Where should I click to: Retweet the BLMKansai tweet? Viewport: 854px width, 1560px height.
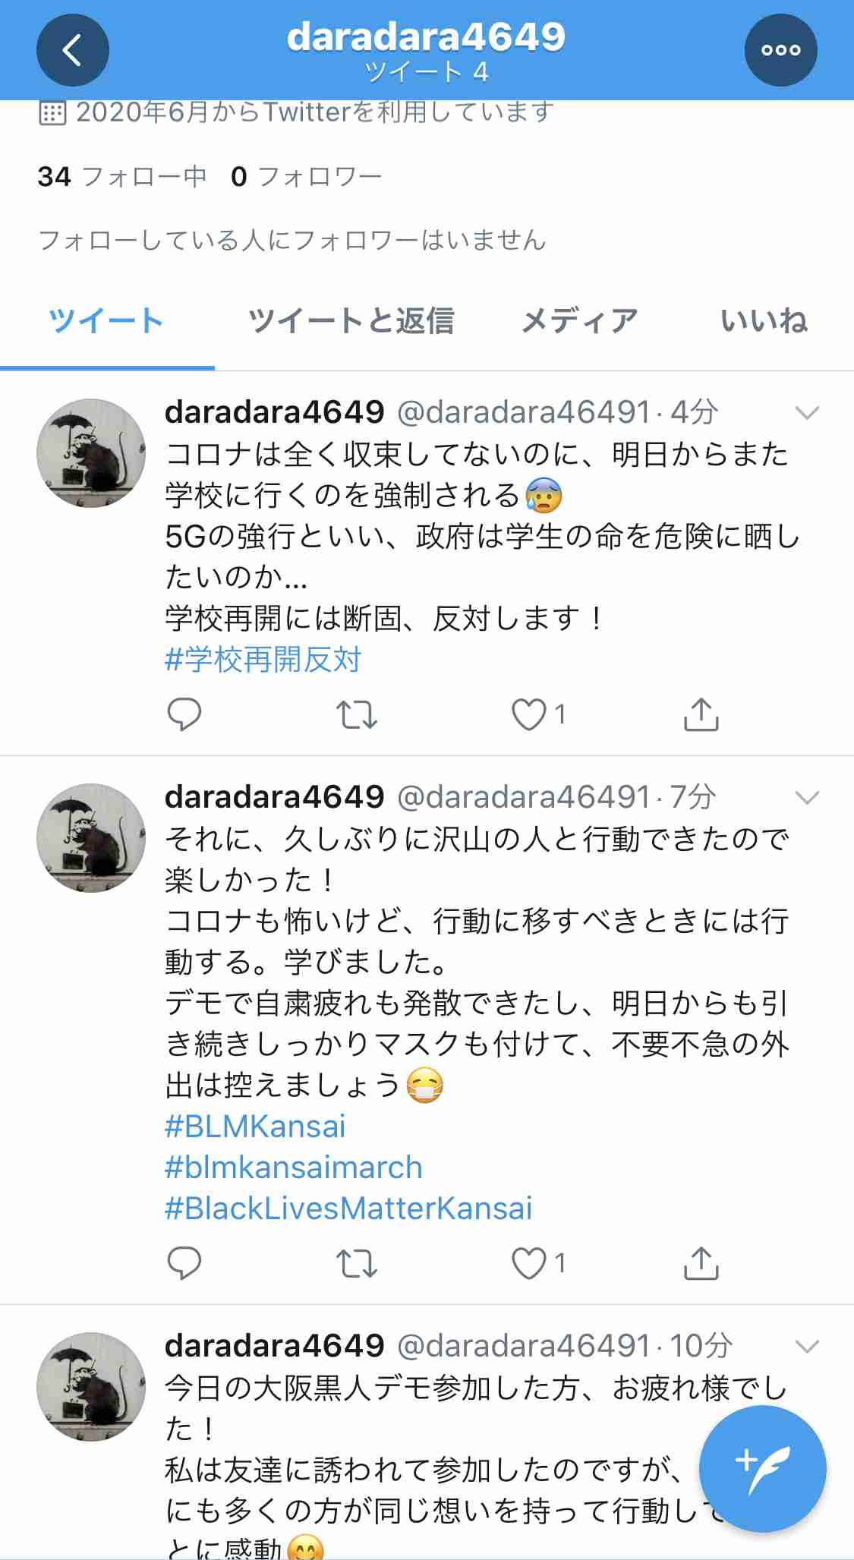(357, 1264)
